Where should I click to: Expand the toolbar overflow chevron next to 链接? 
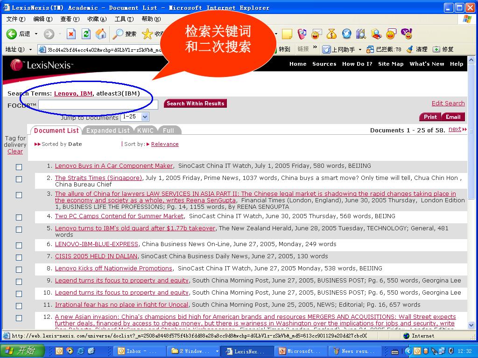(x=315, y=47)
